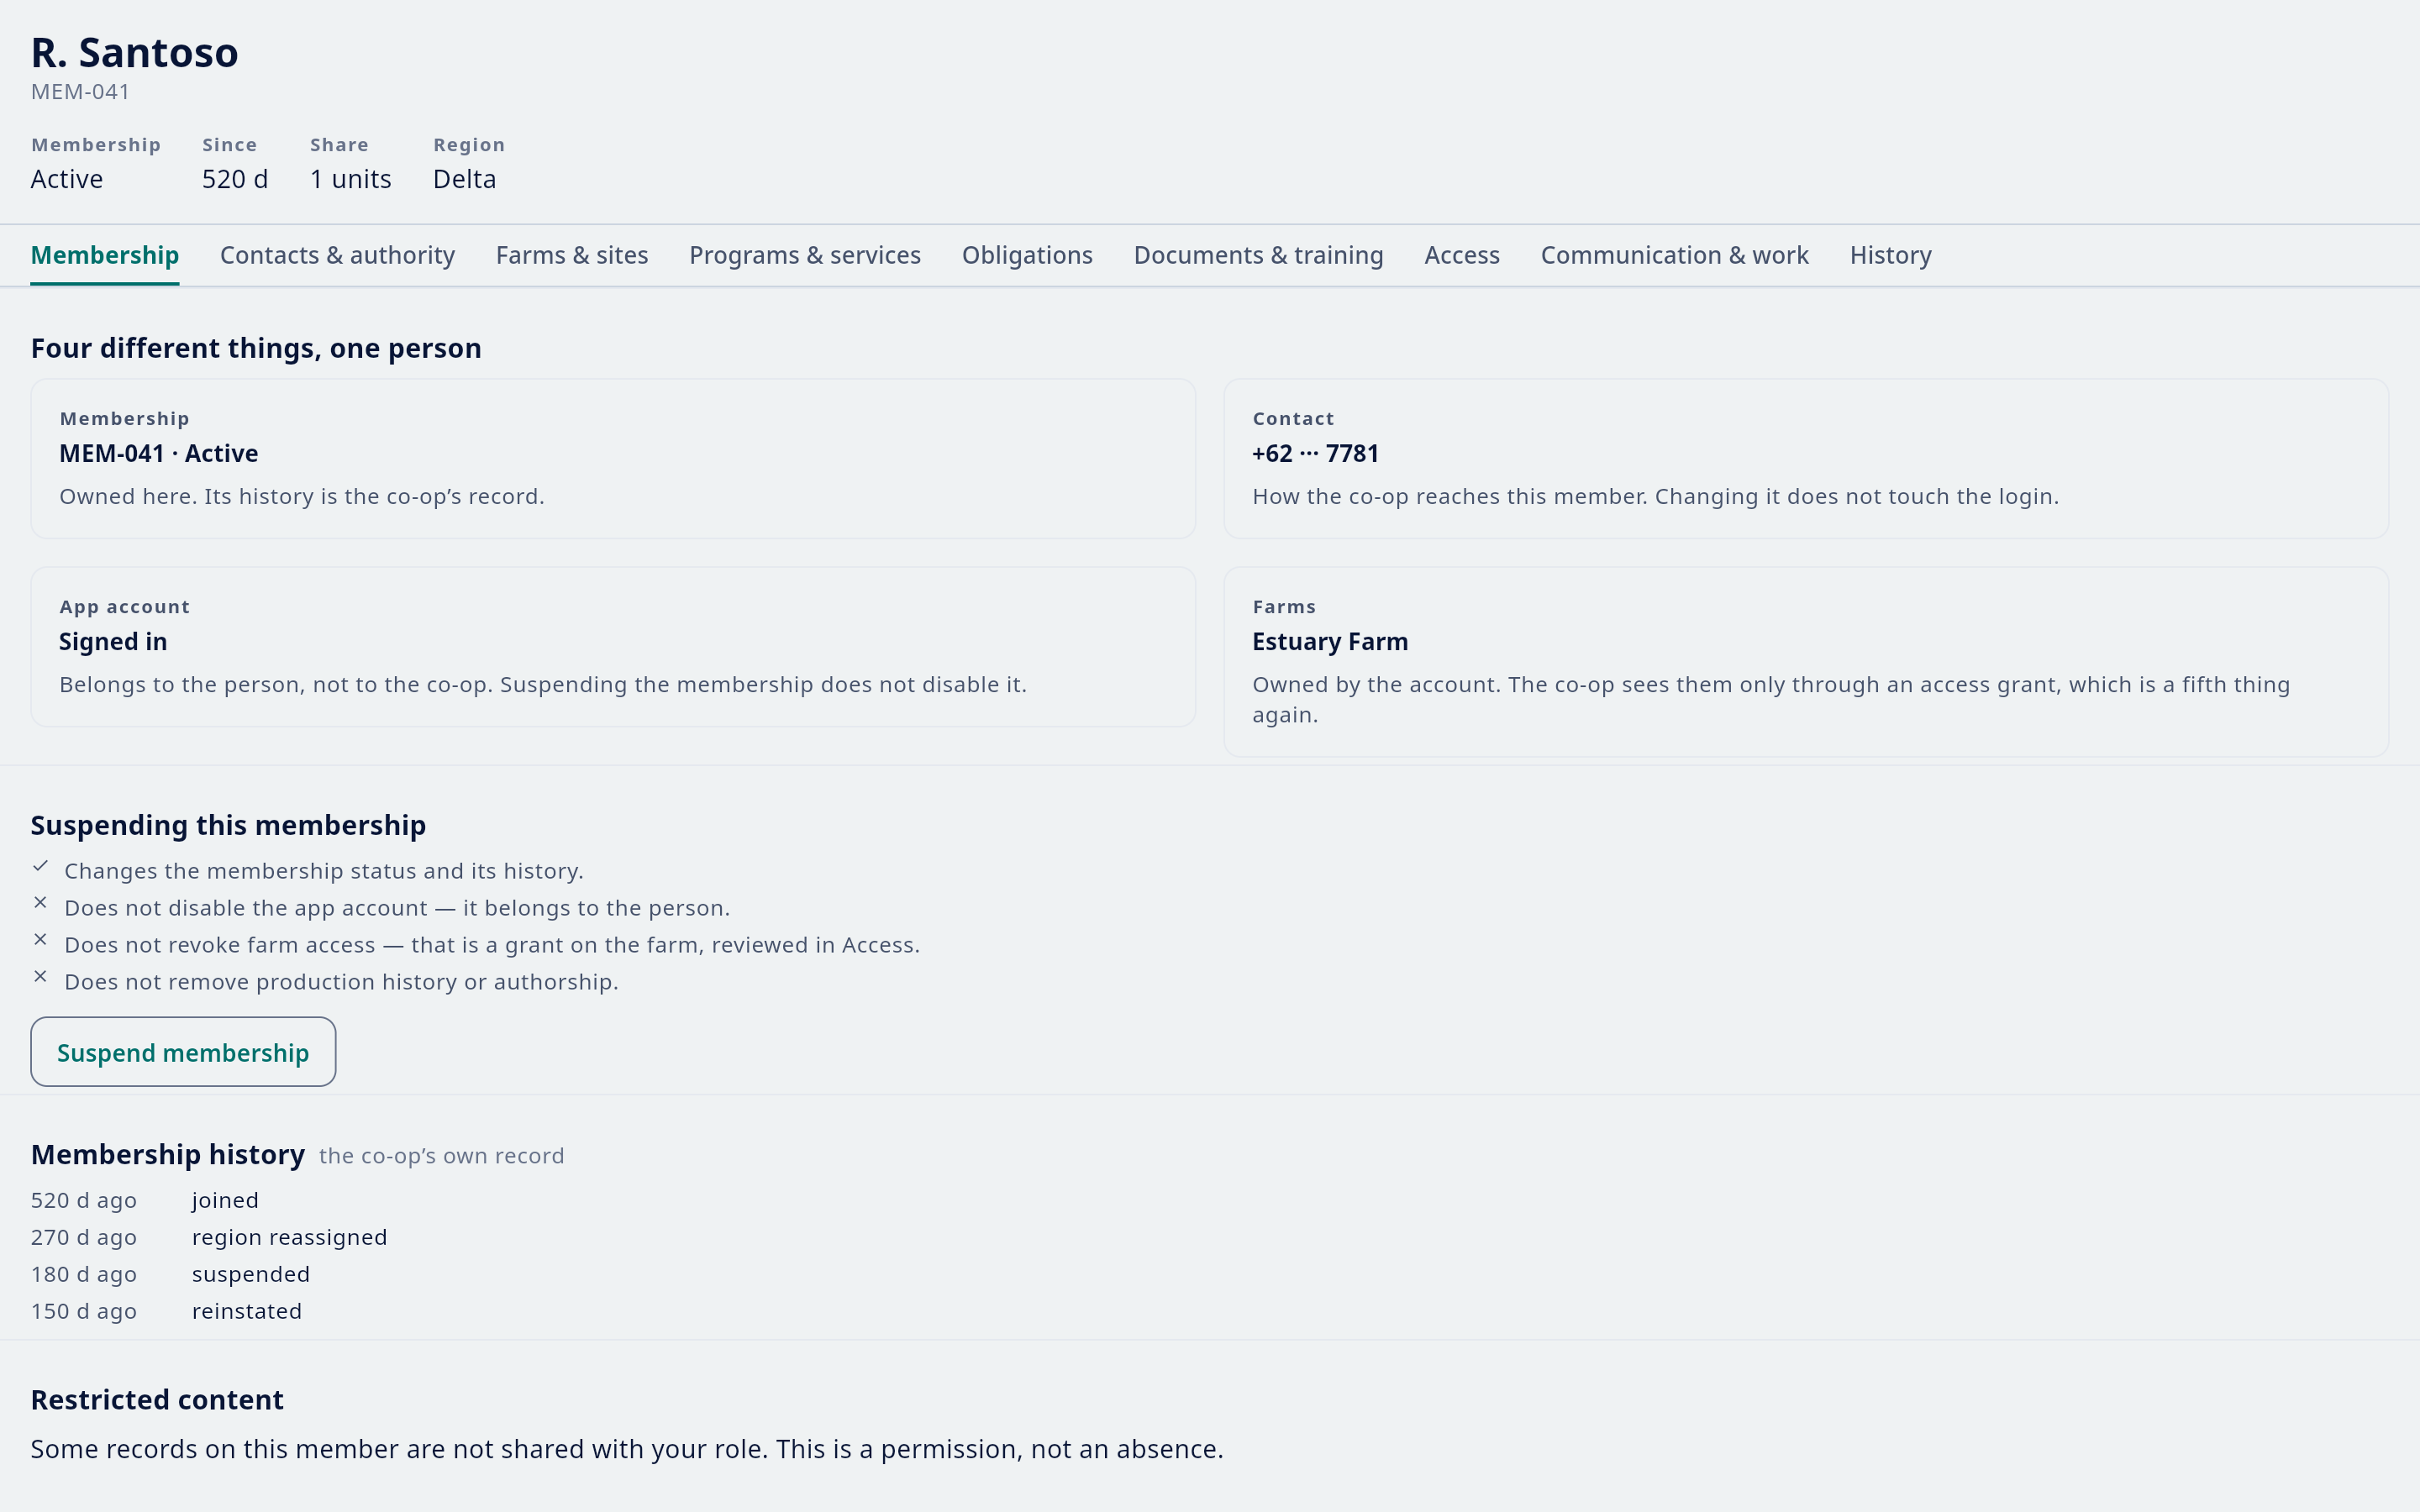This screenshot has height=1512, width=2420.
Task: Click X icon beside app account line
Action: pyautogui.click(x=40, y=903)
